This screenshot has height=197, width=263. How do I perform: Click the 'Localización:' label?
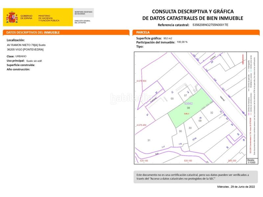(x=15, y=40)
